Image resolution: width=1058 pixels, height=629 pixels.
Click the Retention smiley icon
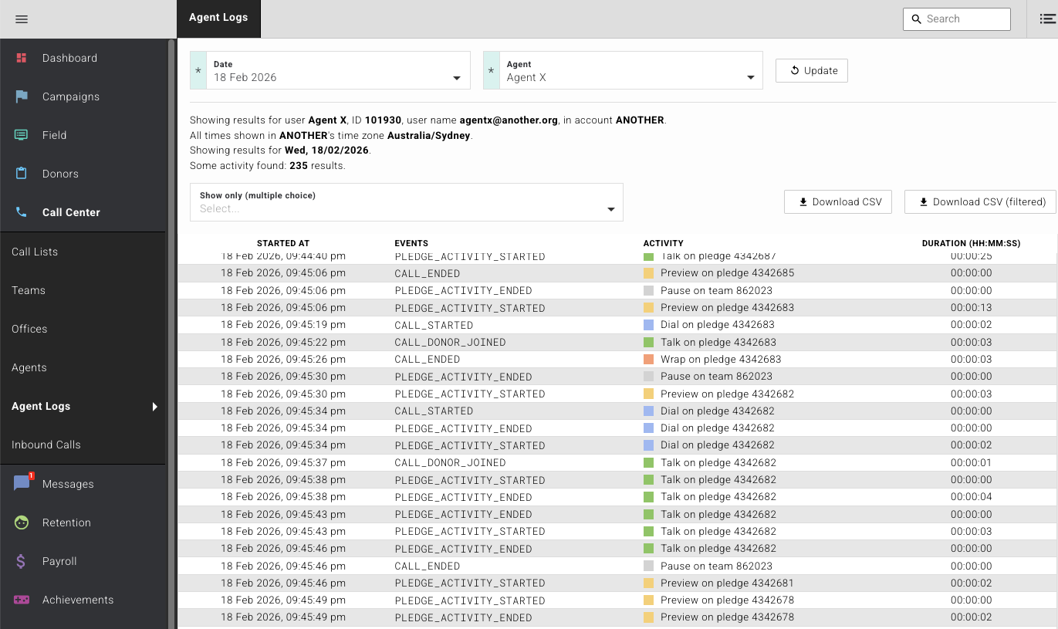pyautogui.click(x=21, y=522)
